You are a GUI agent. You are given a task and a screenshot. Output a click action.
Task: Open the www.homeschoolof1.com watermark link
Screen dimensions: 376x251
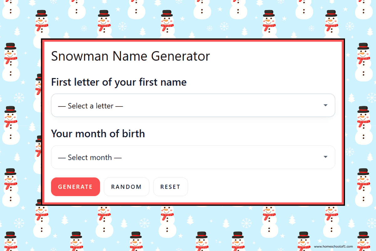pos(333,247)
